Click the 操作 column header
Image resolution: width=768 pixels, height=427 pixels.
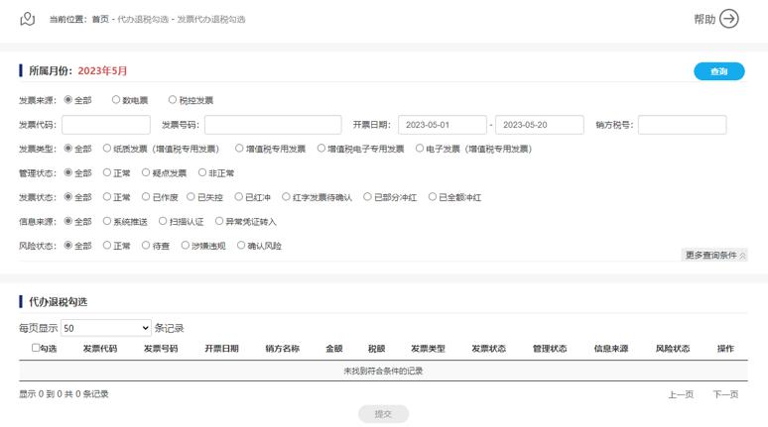click(725, 349)
